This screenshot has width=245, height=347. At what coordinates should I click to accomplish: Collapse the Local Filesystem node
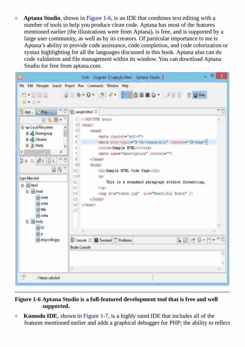coord(22,127)
